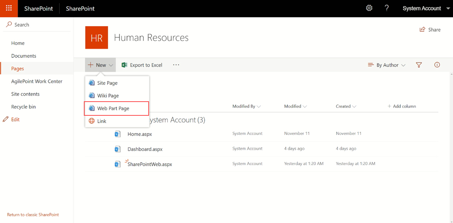Open Site contents in navigation

tap(25, 94)
